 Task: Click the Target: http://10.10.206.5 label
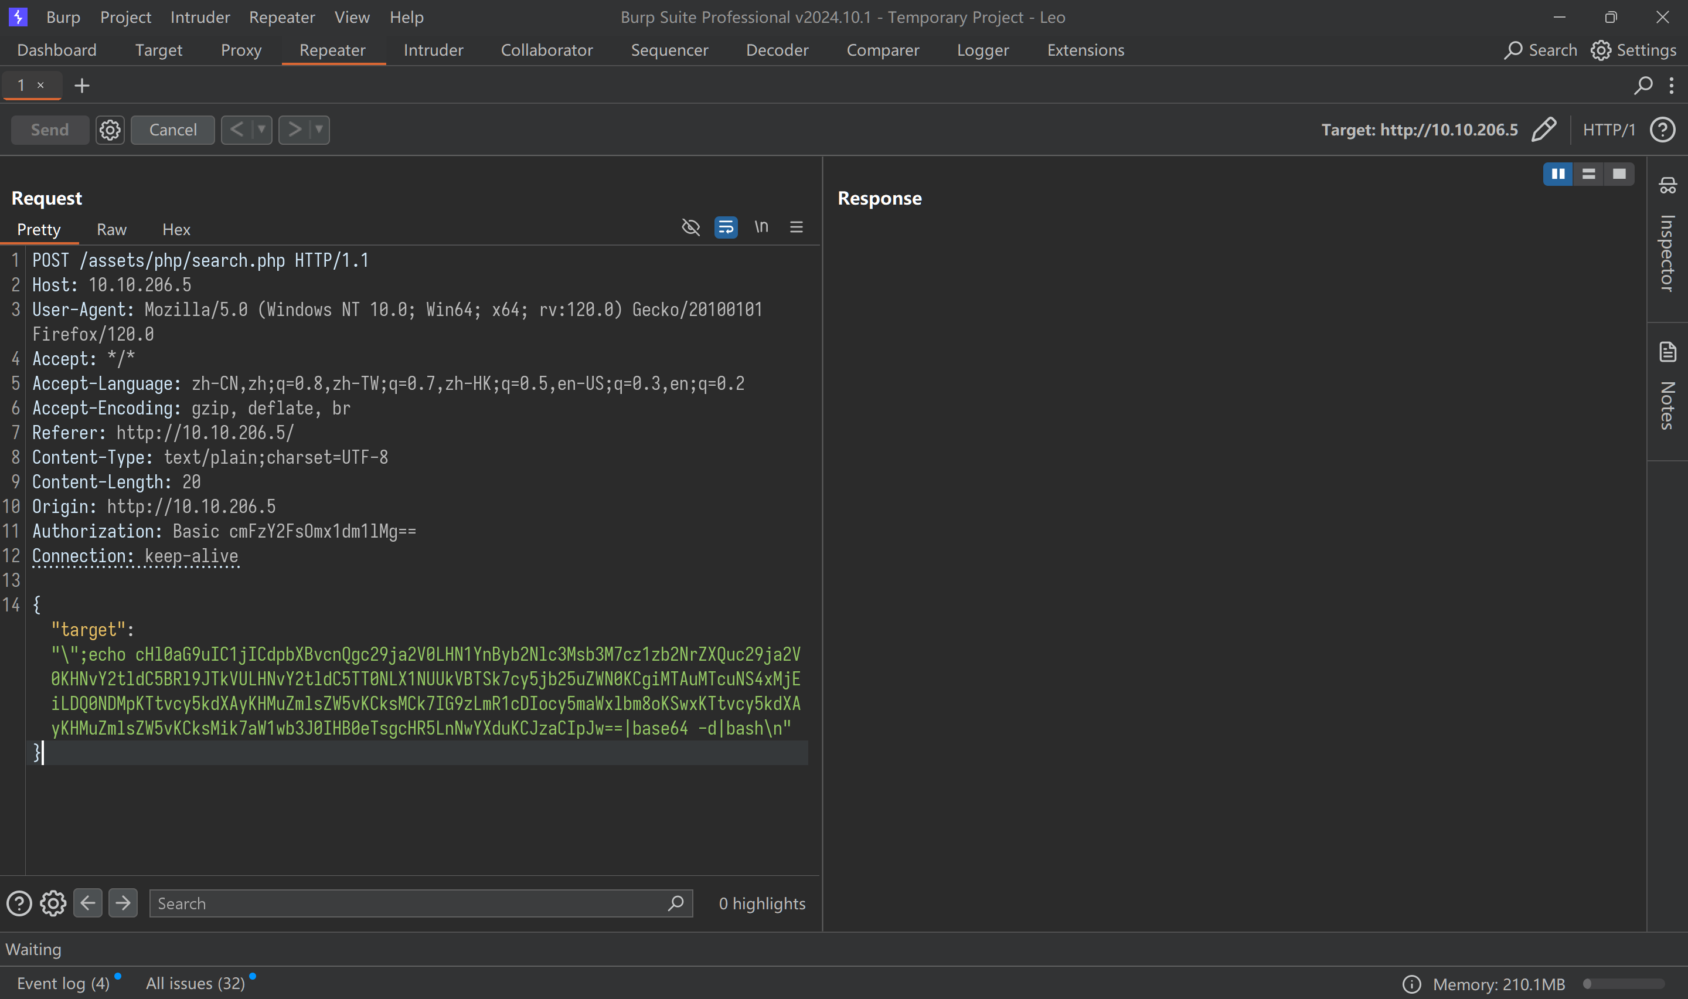pos(1420,129)
